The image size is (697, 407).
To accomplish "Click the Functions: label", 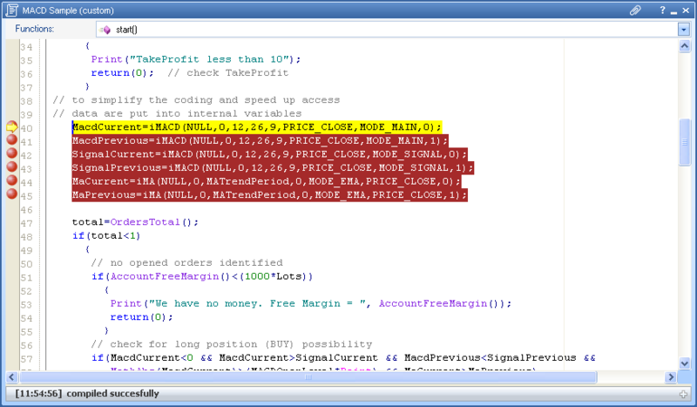I will click(x=35, y=29).
